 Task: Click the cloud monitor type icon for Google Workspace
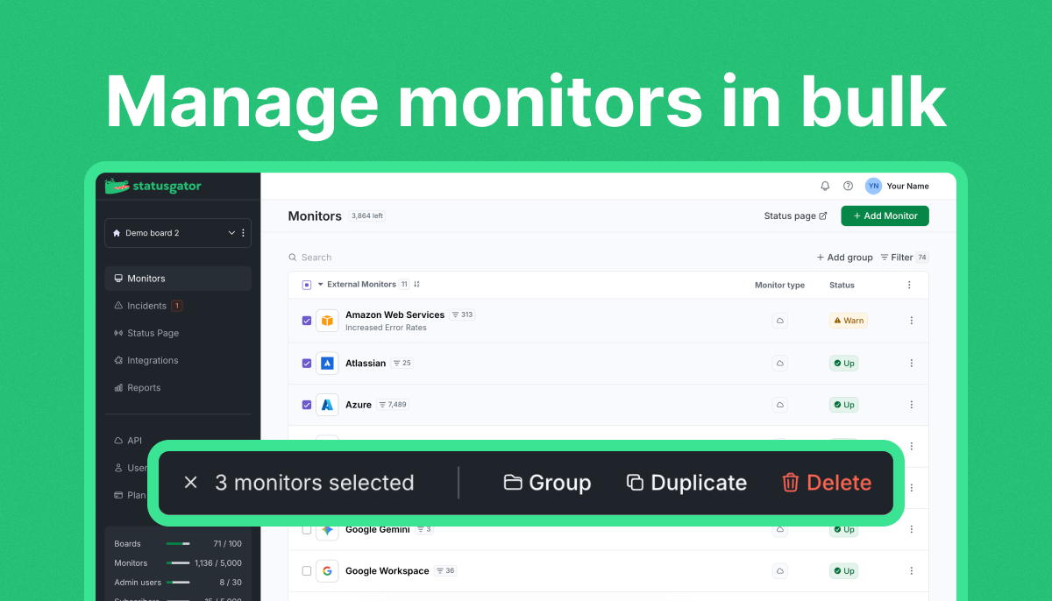[x=779, y=571]
